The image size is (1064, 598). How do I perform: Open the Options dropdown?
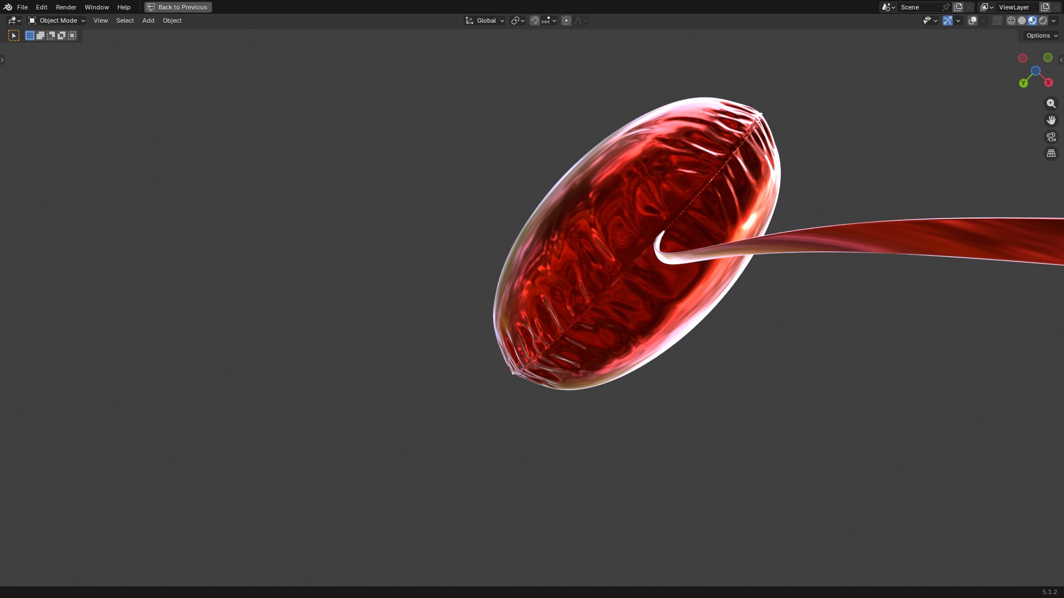click(1041, 35)
